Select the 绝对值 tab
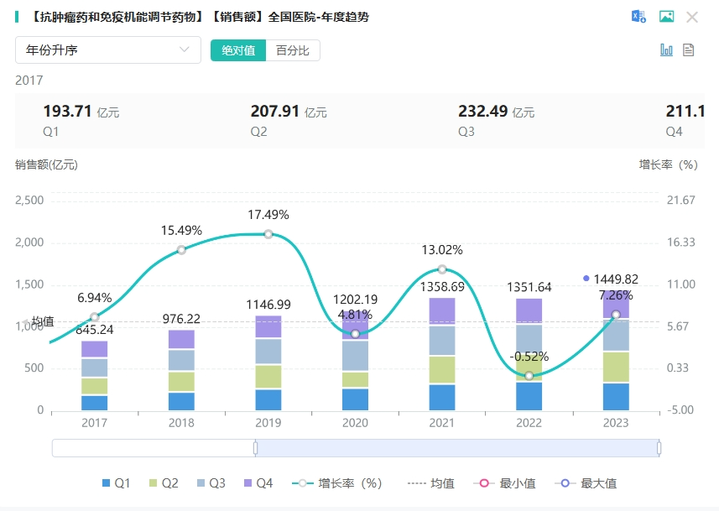 (x=238, y=50)
